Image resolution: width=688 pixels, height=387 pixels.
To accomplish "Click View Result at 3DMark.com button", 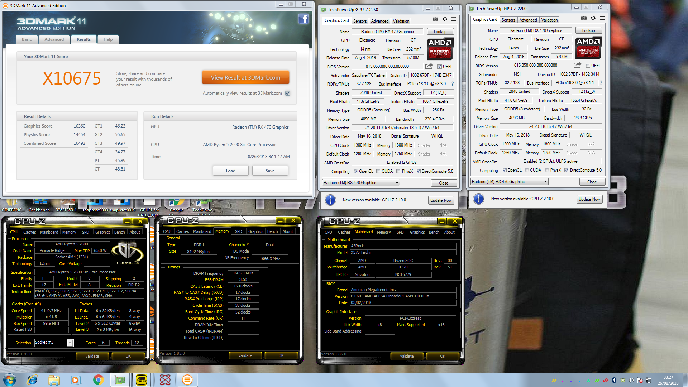I will tap(245, 77).
